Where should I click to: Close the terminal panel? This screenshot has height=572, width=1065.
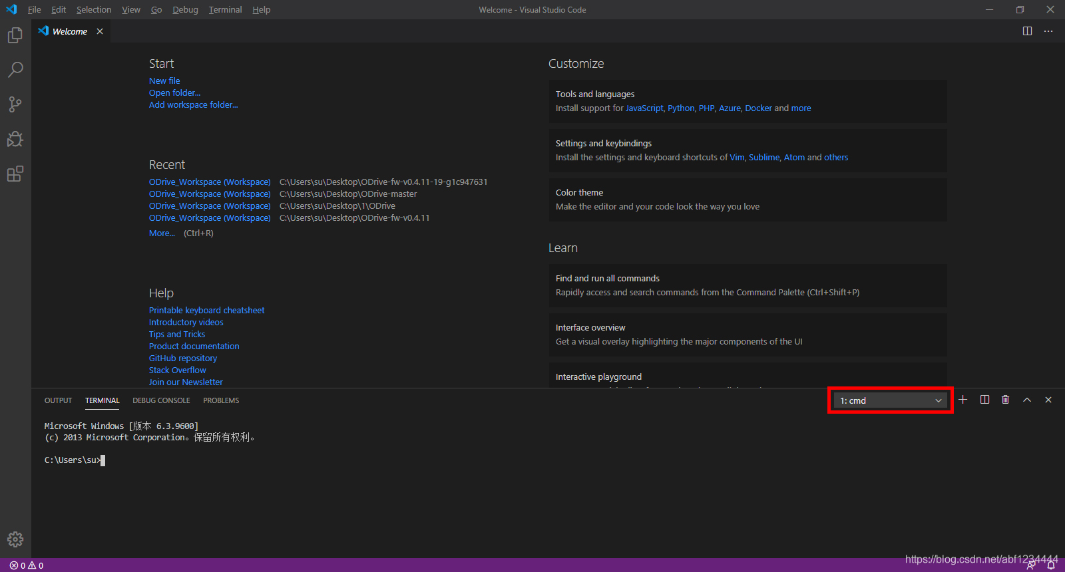click(1048, 400)
